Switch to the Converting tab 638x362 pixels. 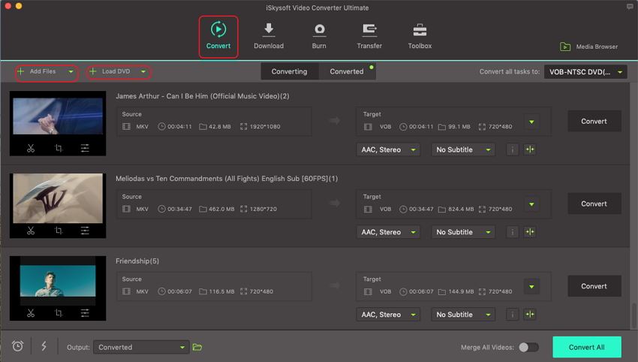(x=289, y=71)
